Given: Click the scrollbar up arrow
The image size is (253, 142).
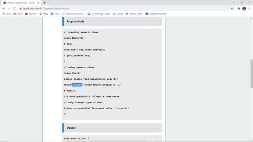Looking at the screenshot, I should point(251,19).
